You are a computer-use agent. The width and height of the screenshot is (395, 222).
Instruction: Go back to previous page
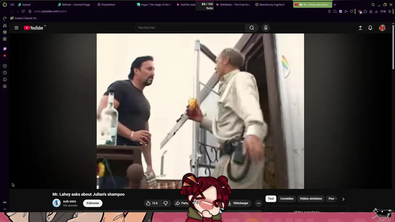coord(12,11)
